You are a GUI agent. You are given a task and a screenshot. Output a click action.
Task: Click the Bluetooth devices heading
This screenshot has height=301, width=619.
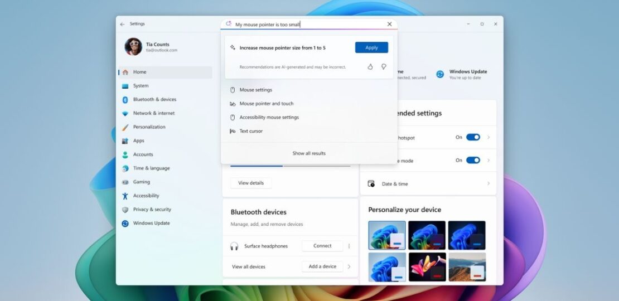point(259,212)
